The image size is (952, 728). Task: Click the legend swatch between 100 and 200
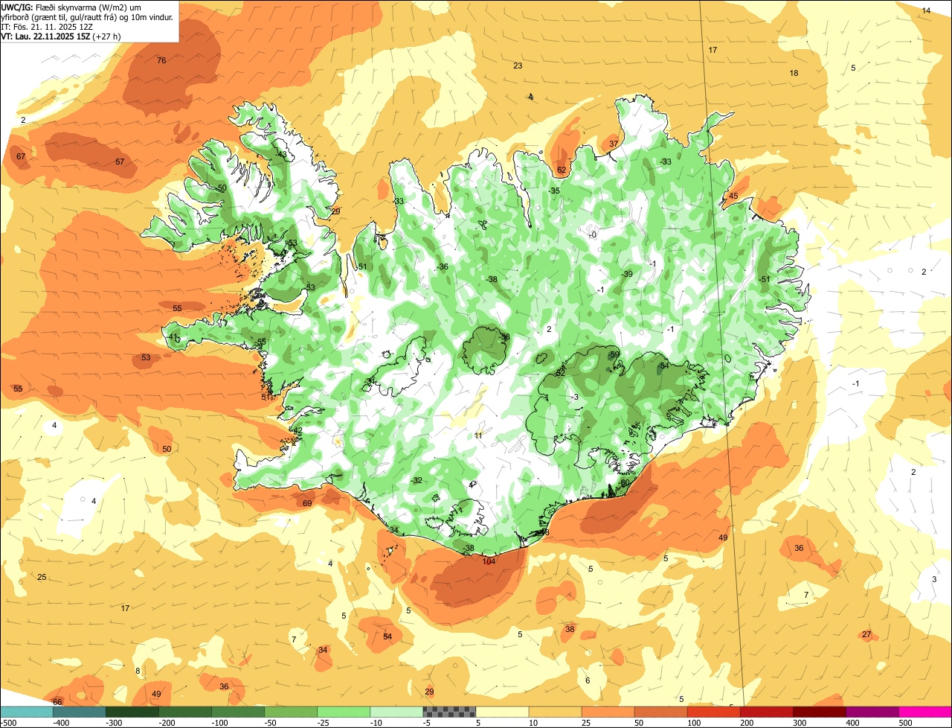713,712
